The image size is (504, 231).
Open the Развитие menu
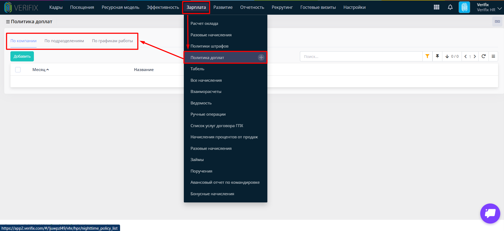tap(223, 7)
